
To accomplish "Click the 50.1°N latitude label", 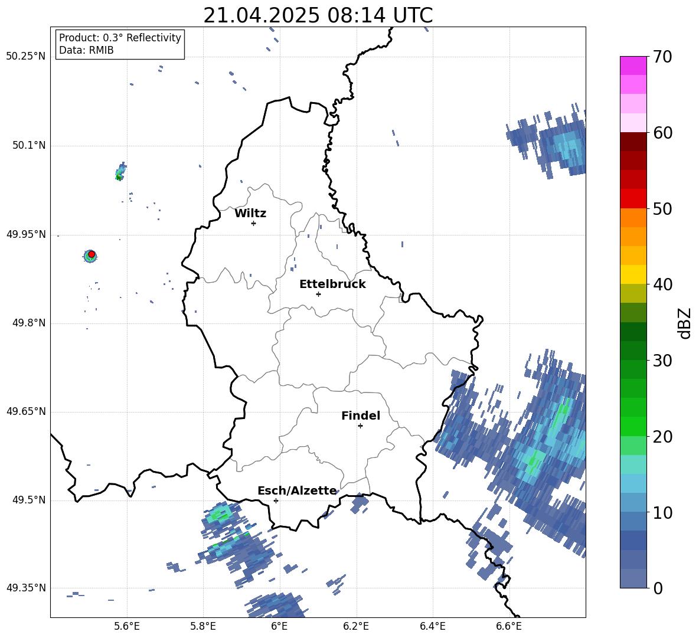I will click(x=28, y=146).
